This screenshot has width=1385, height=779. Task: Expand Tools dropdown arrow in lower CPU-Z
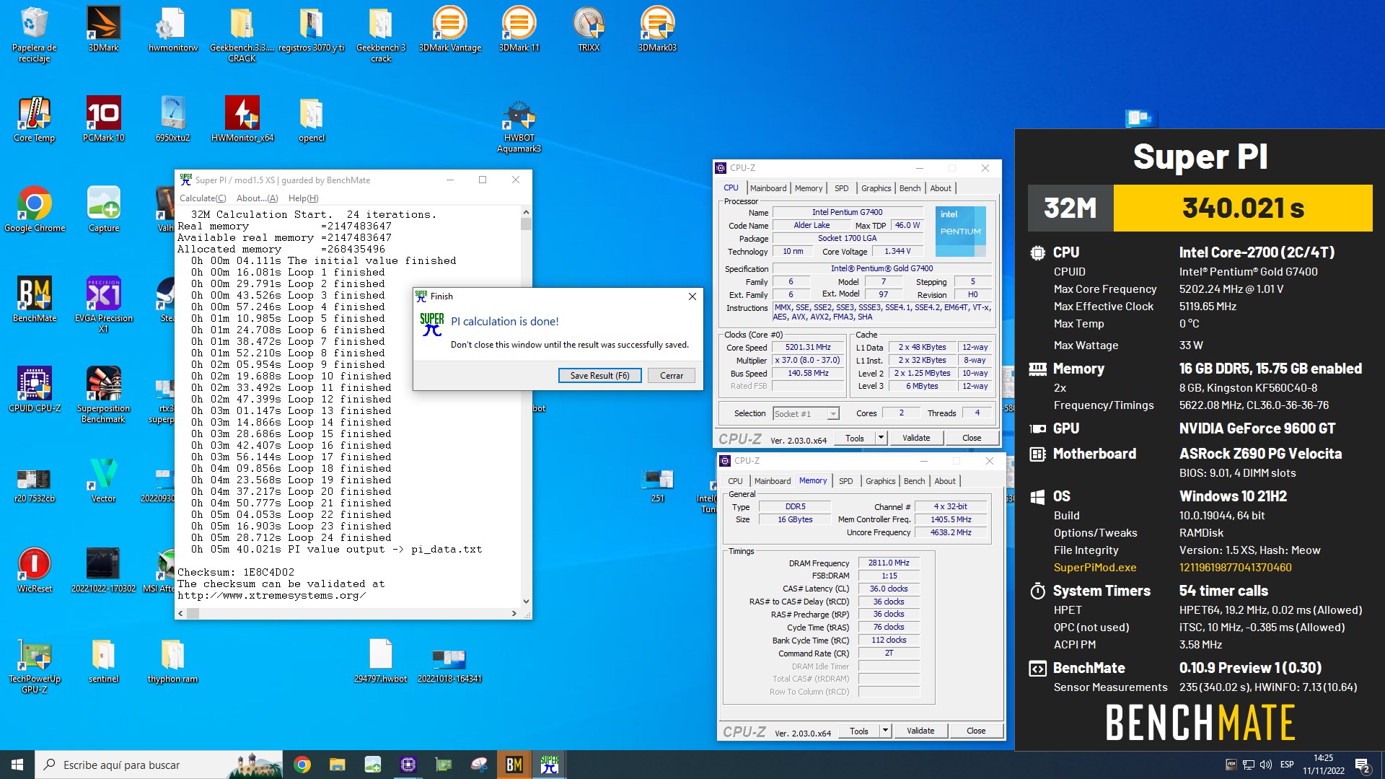[885, 731]
